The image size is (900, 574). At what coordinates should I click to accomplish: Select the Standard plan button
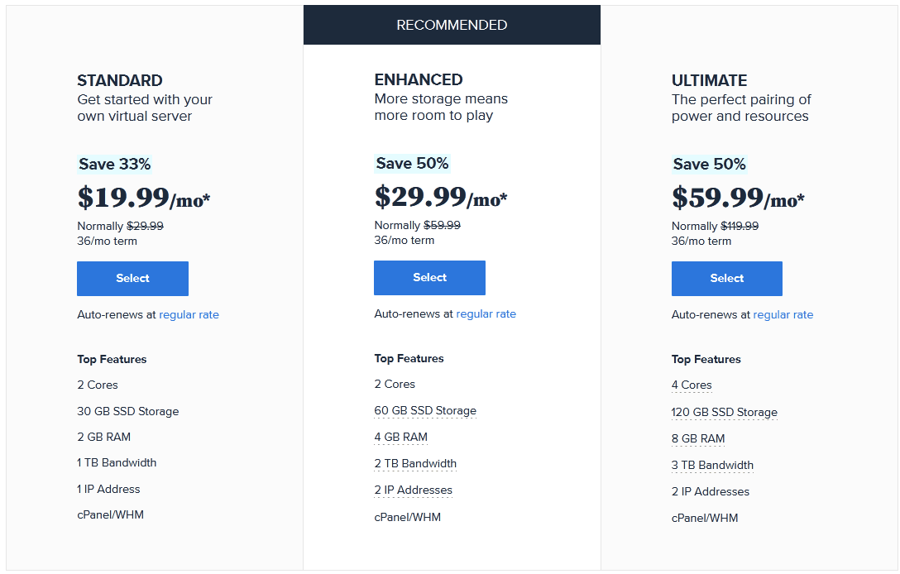click(132, 279)
